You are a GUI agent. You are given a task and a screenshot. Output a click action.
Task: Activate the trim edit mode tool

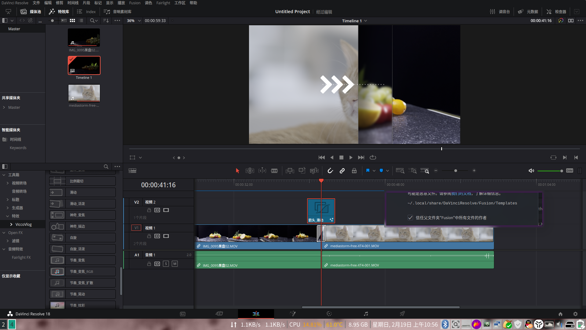(x=250, y=171)
